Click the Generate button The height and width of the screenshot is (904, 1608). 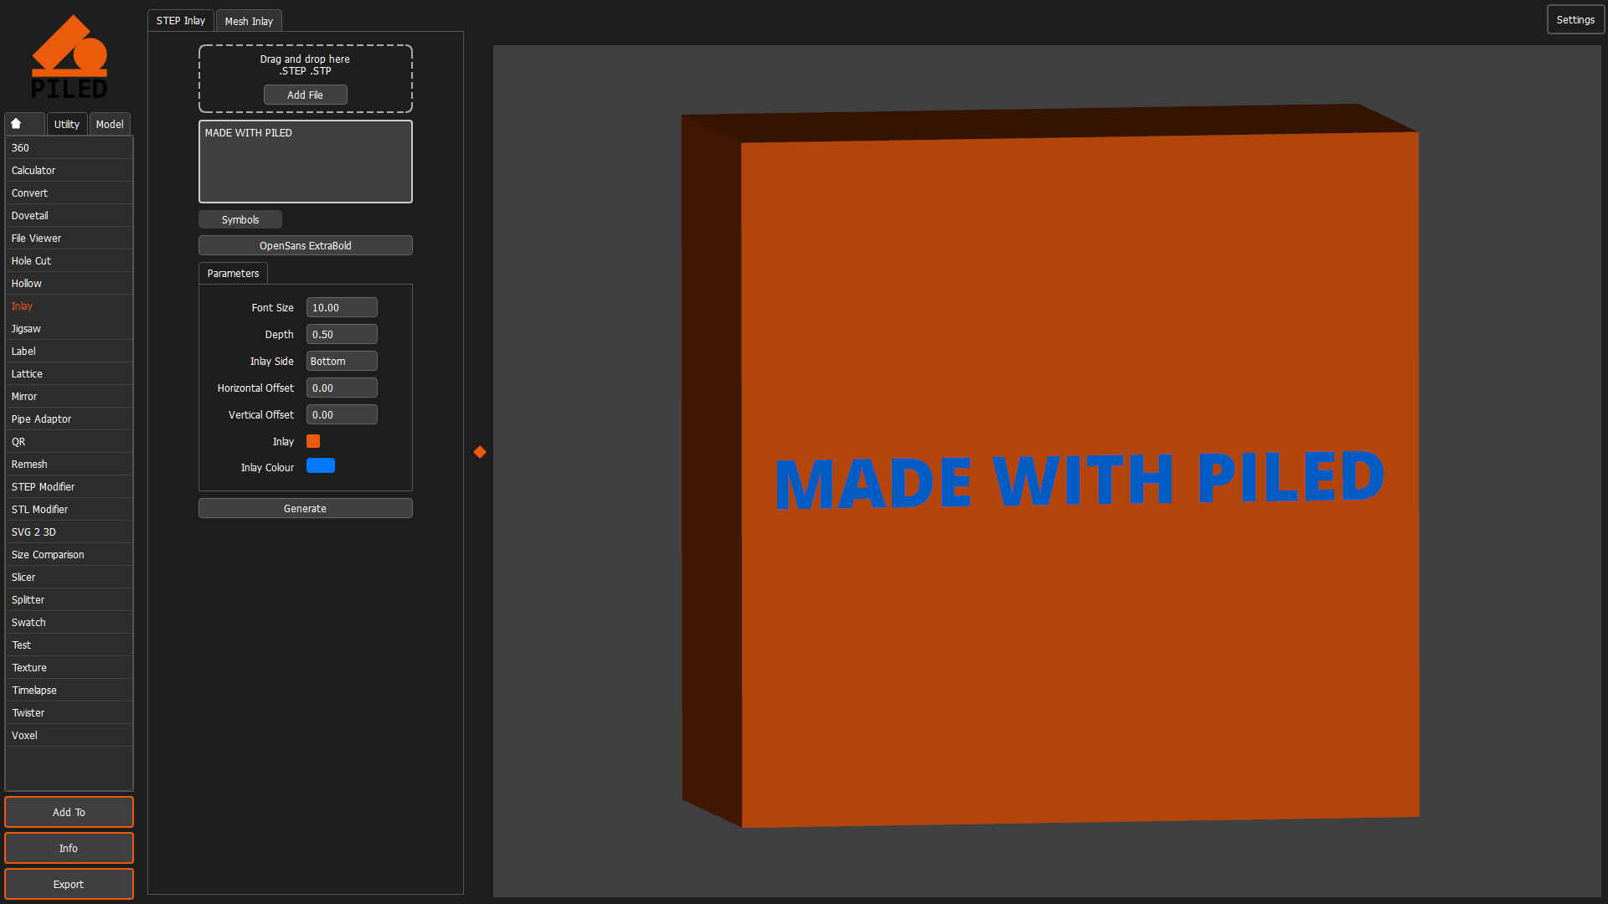click(305, 508)
